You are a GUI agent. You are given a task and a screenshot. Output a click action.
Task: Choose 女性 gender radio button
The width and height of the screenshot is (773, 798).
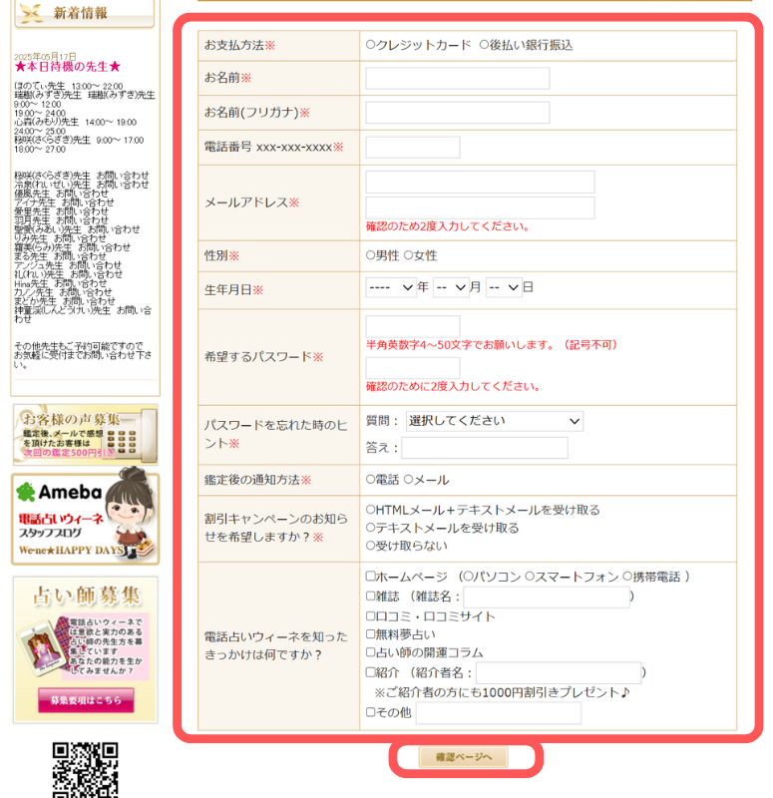[408, 255]
